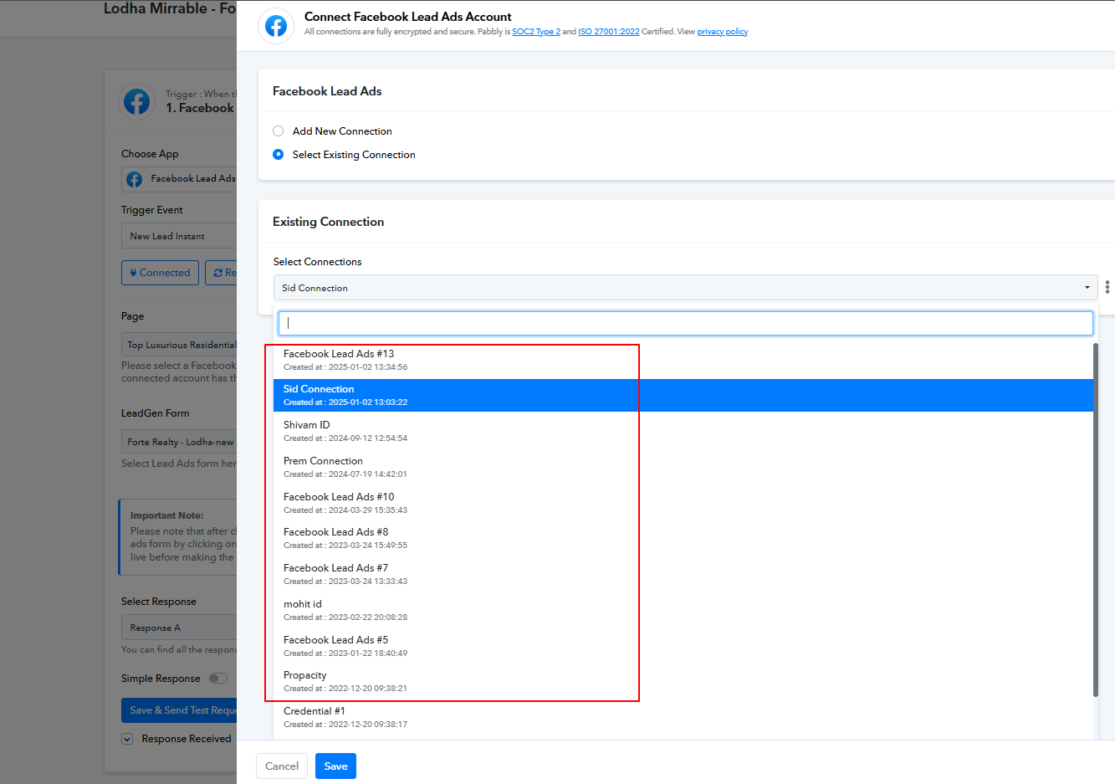Choose the Credential #1 connection
The image size is (1115, 784).
(x=683, y=717)
